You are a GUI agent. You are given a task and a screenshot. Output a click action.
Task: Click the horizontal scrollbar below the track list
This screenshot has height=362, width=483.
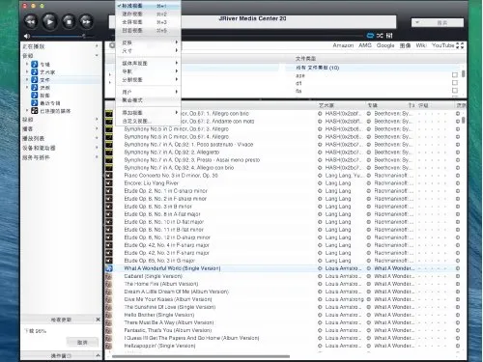[x=201, y=356]
